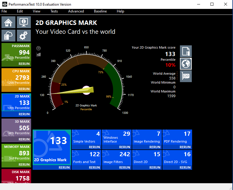Click the baseline document comparison icon

pos(186,51)
